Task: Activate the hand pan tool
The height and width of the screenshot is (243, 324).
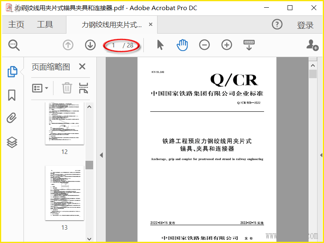Action: pos(182,45)
